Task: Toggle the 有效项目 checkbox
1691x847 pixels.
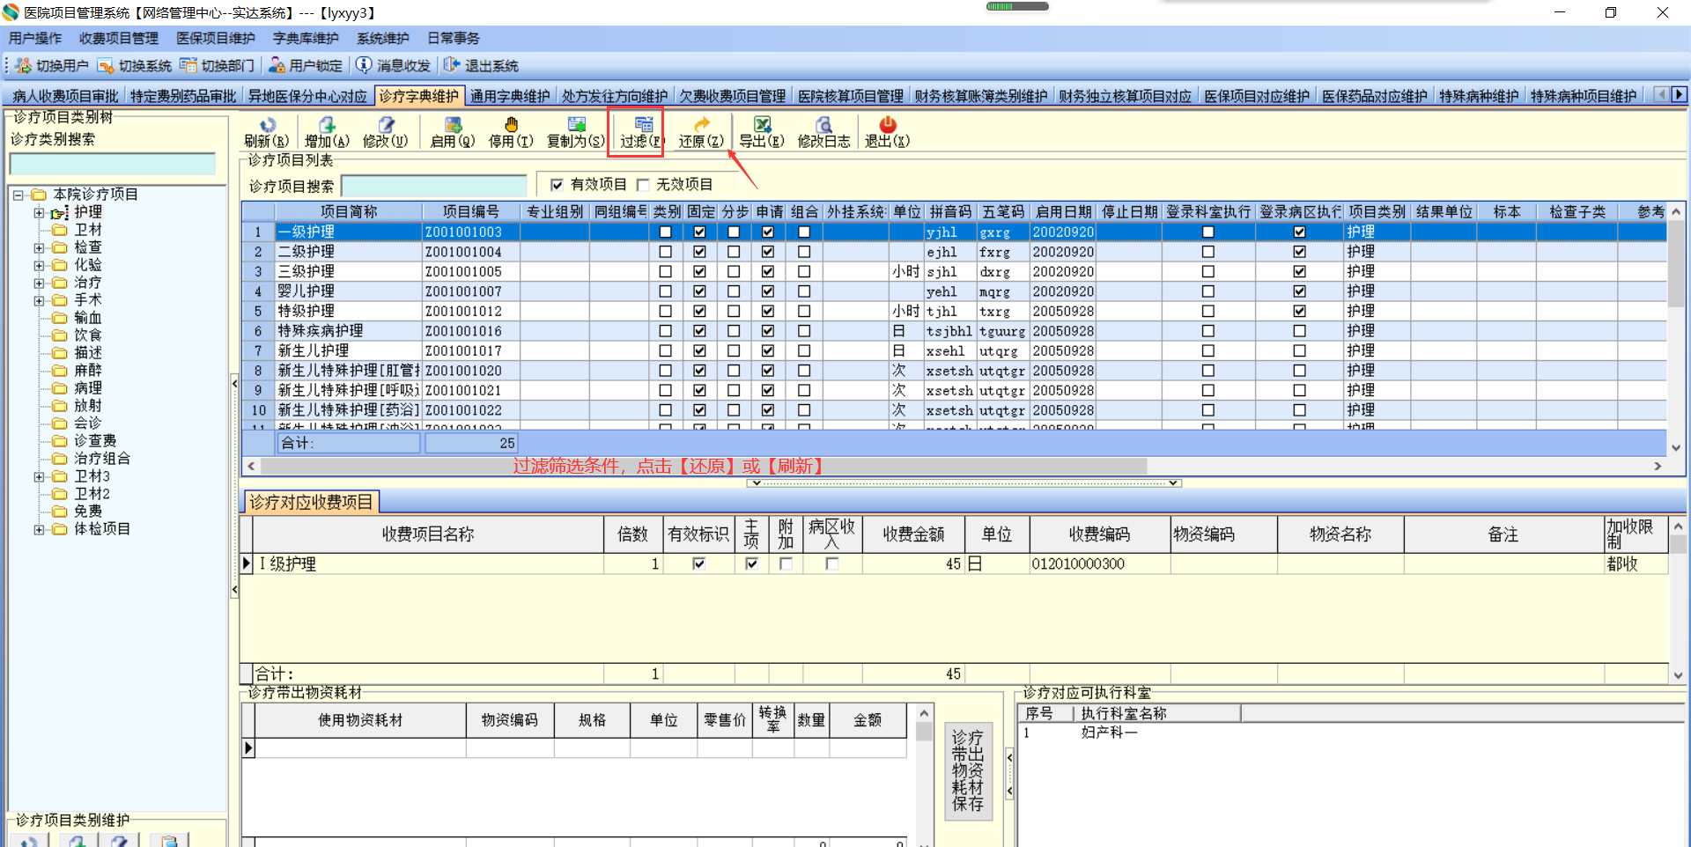Action: tap(557, 185)
